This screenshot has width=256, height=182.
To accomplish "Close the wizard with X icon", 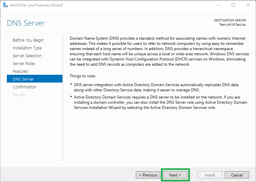I will (248, 5).
